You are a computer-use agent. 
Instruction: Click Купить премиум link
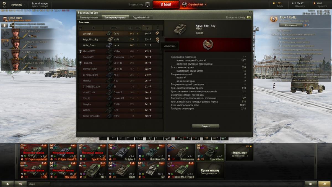point(40,6)
